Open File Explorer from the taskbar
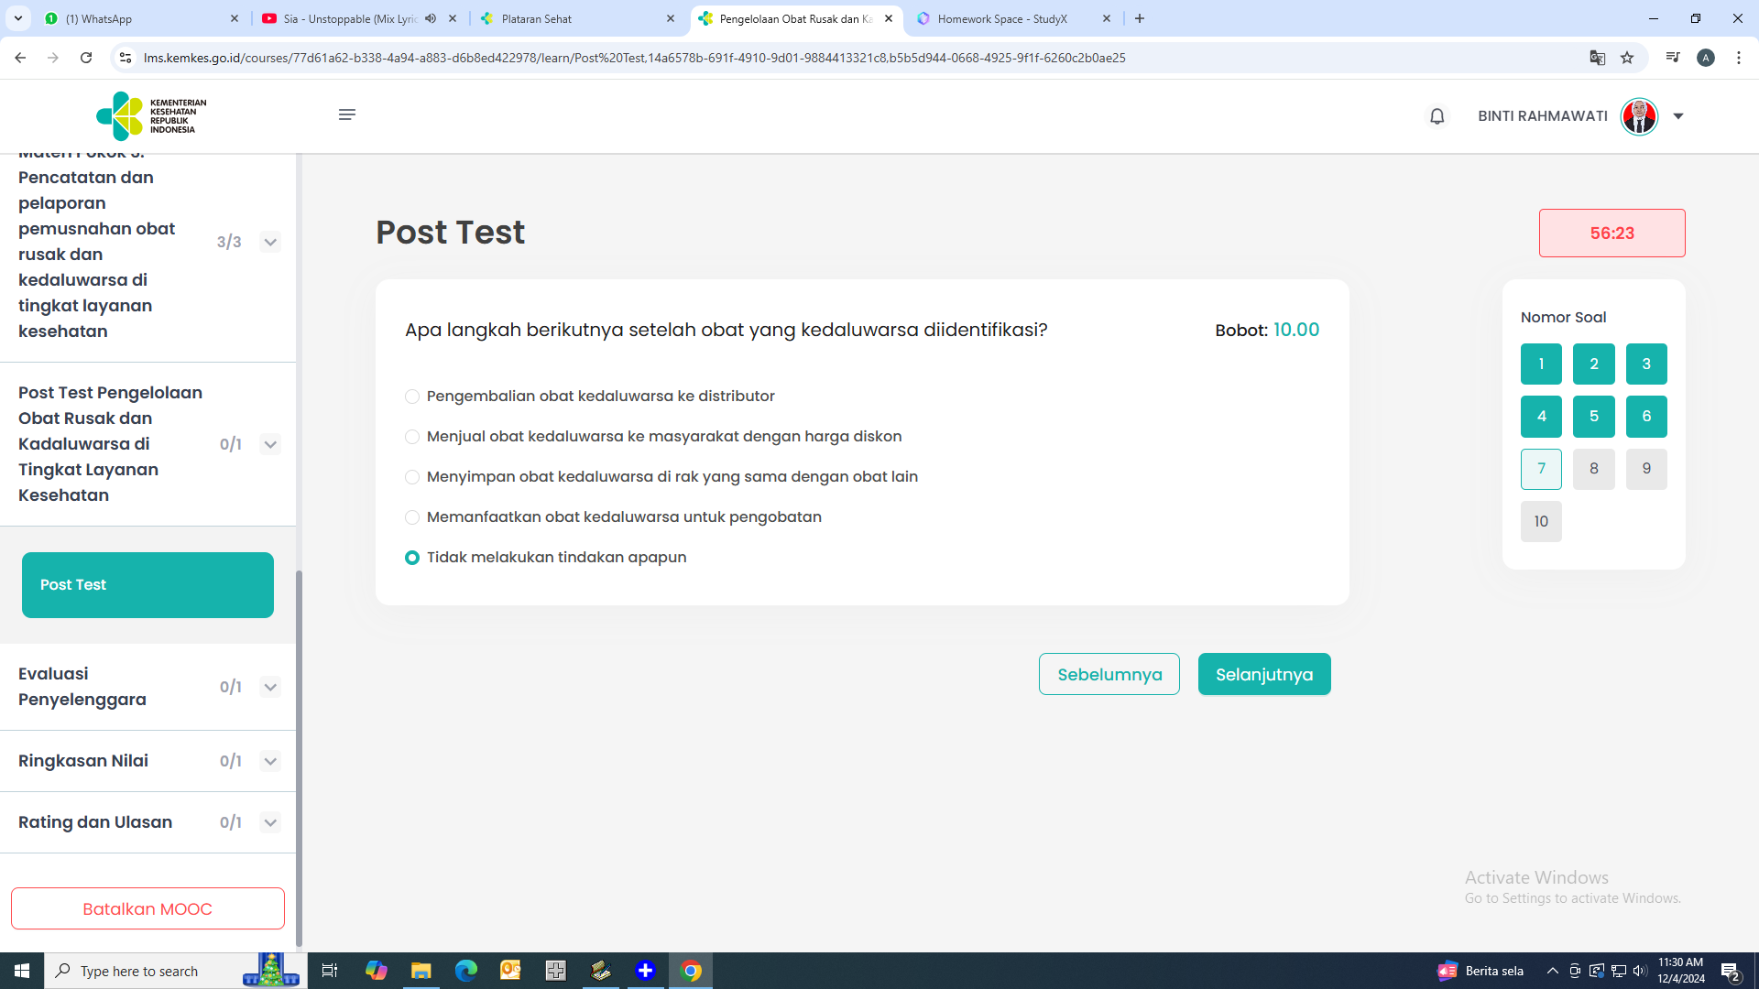1759x989 pixels. (421, 971)
